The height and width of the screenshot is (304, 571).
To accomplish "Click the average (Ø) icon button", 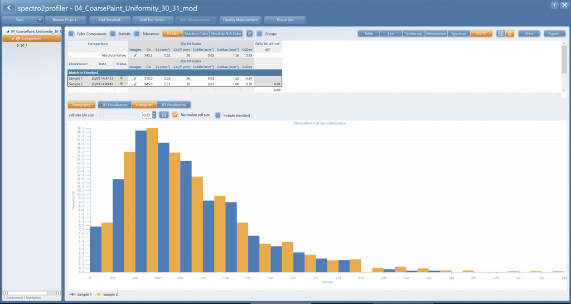I will click(249, 33).
